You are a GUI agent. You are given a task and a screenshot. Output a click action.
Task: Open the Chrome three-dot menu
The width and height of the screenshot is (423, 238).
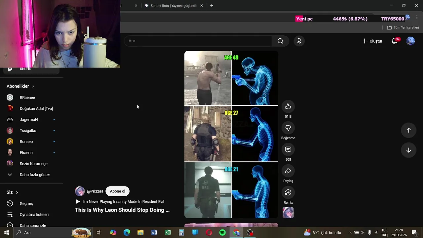click(417, 18)
